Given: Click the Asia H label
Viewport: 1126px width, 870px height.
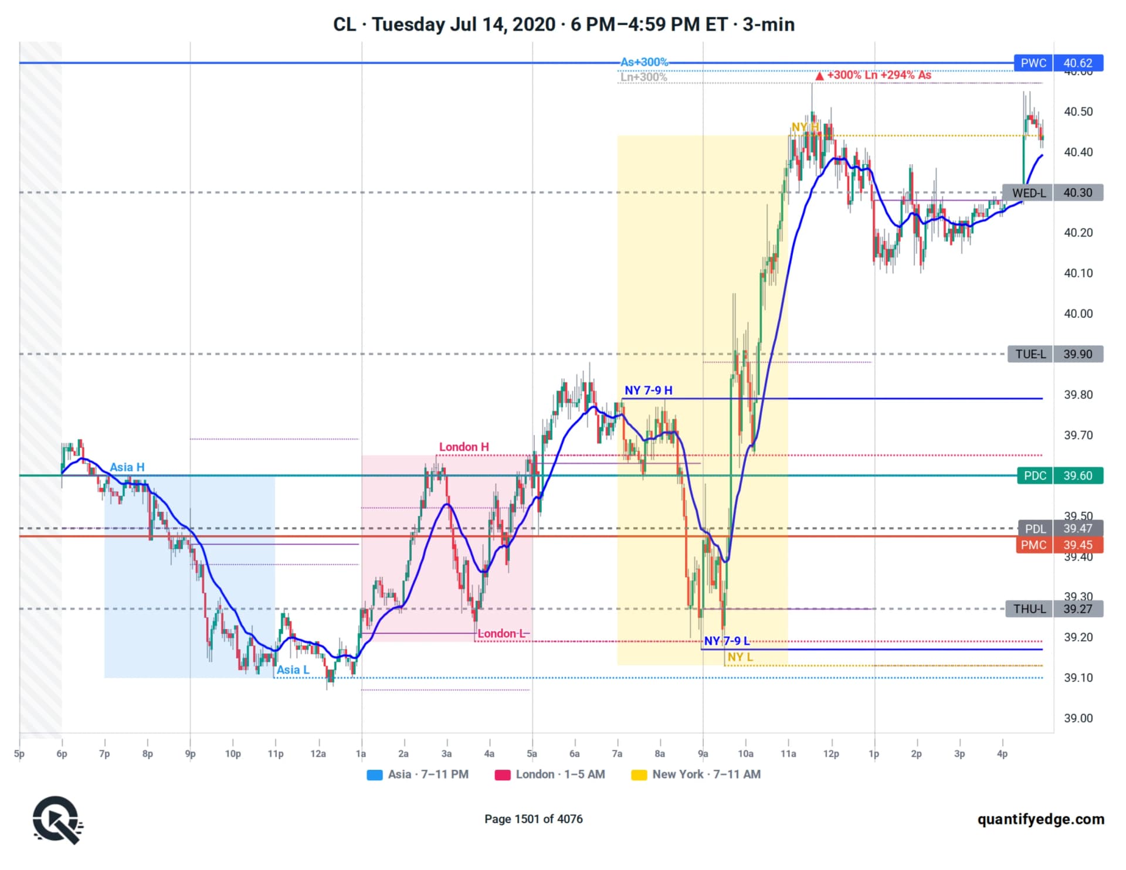Looking at the screenshot, I should (x=127, y=467).
